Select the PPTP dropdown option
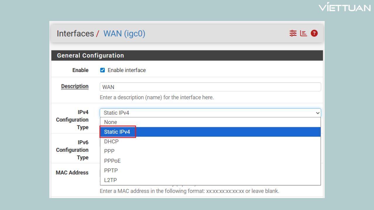The height and width of the screenshot is (210, 374). coord(111,170)
